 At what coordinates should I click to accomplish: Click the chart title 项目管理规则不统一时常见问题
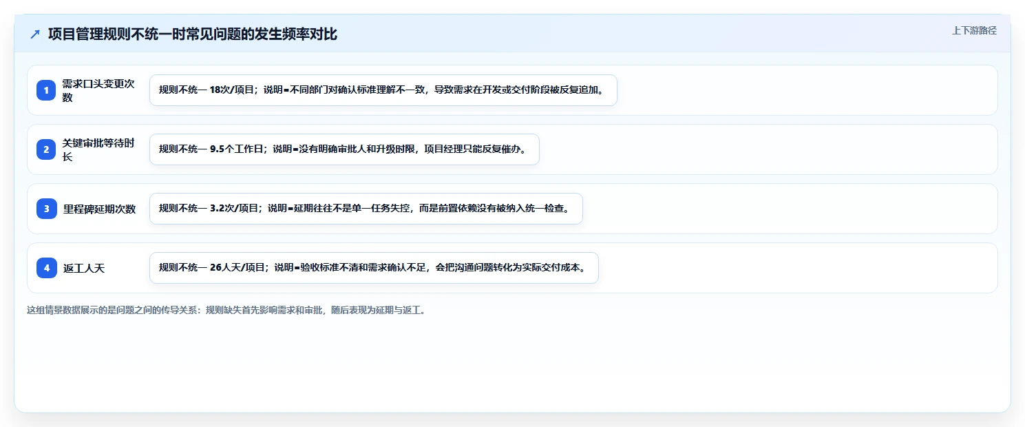coord(193,34)
